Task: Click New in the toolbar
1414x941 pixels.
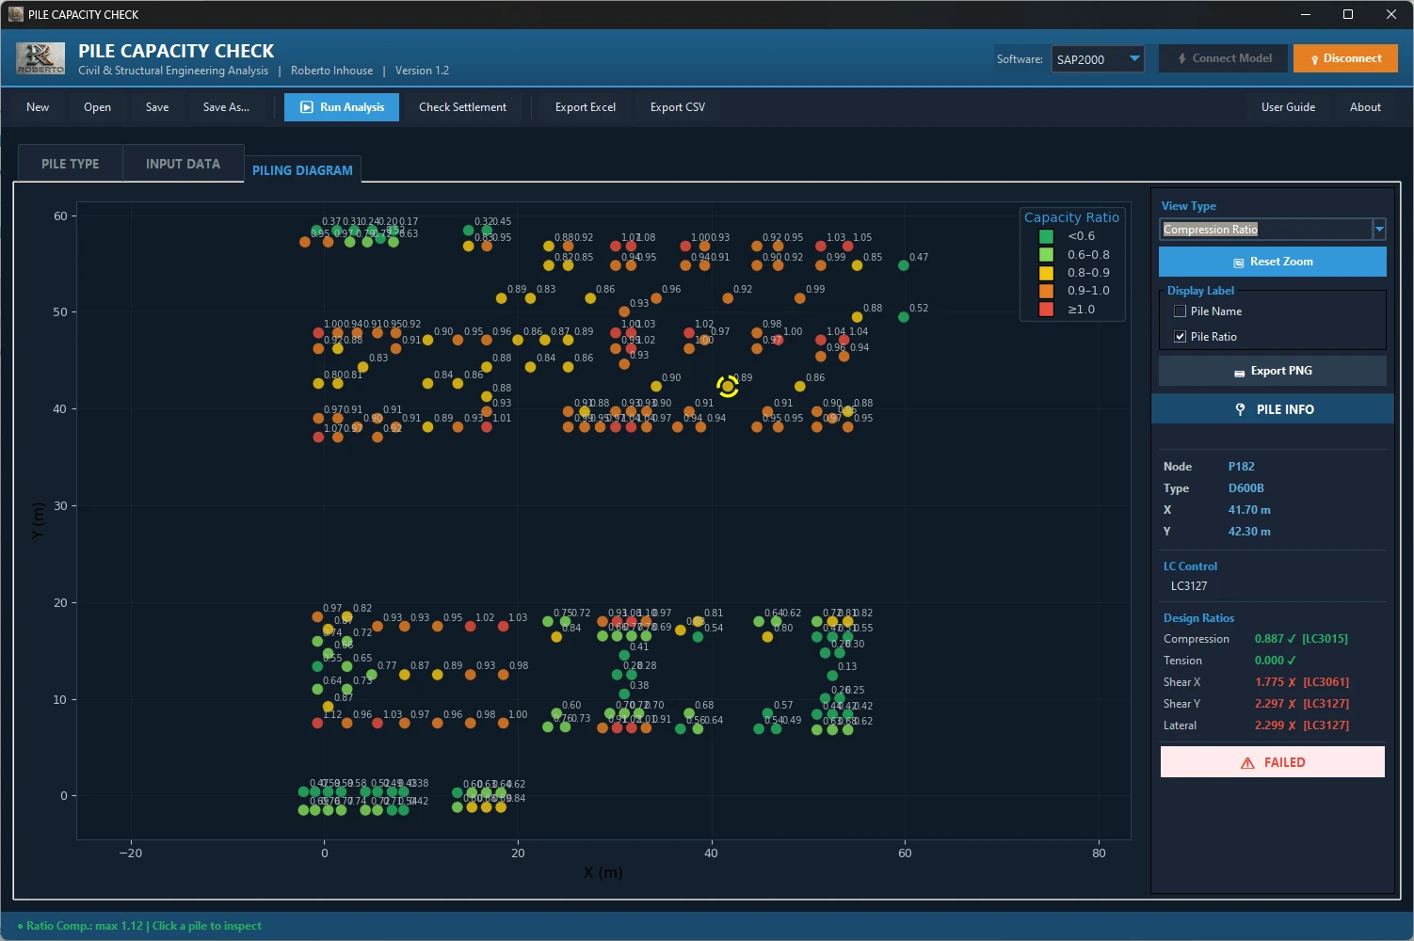Action: pyautogui.click(x=38, y=107)
